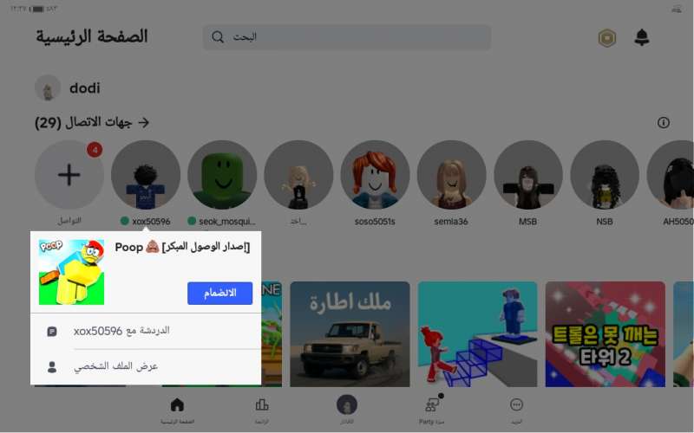Select the MSB friend avatar
Screen dimensions: 694x433
click(x=528, y=175)
